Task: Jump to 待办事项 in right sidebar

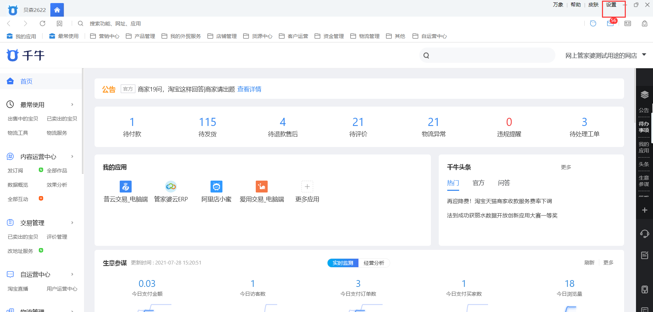Action: click(x=644, y=127)
